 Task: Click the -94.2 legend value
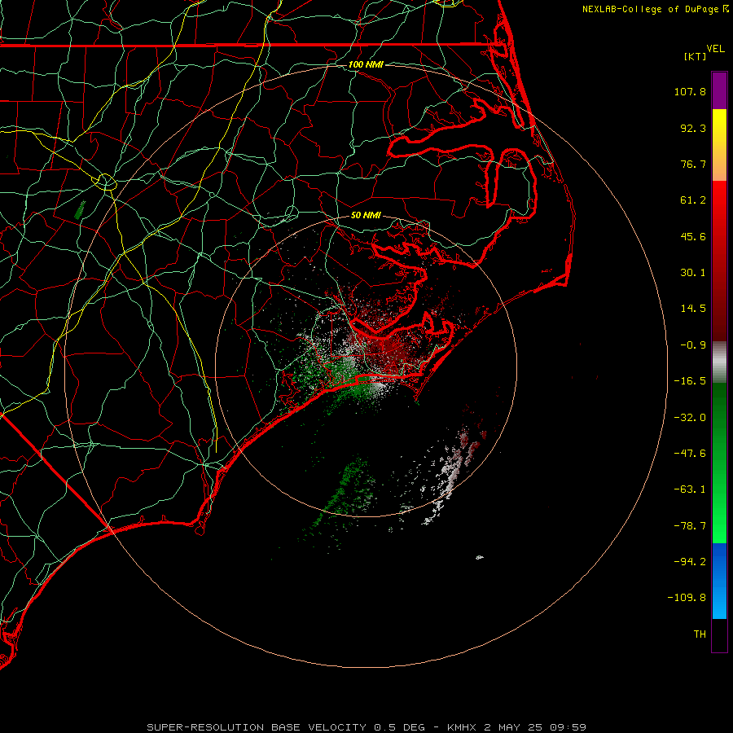[690, 561]
